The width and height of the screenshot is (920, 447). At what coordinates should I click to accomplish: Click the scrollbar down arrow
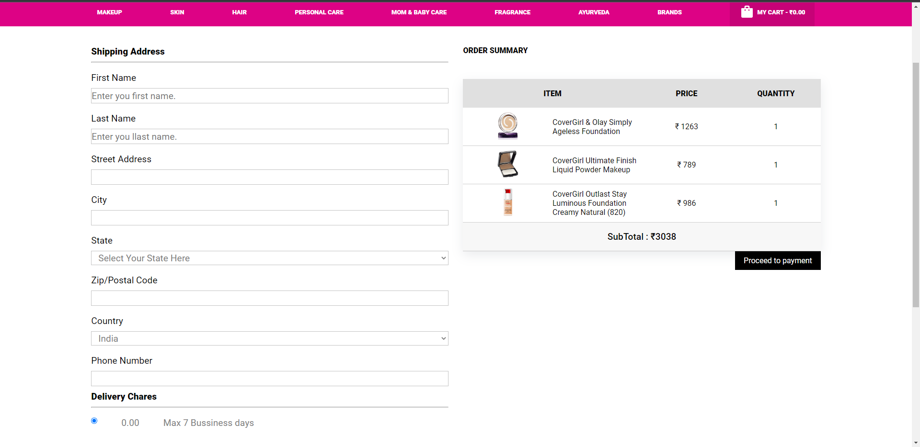click(915, 443)
